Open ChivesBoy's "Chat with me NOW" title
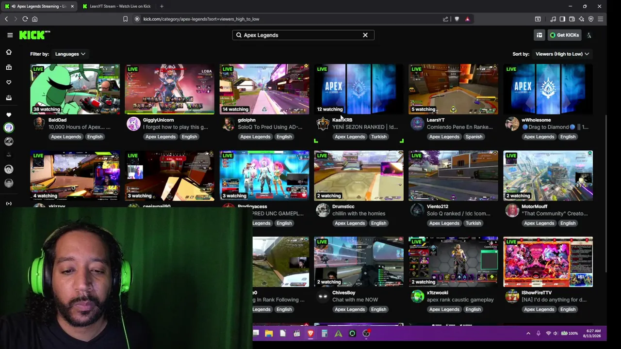The width and height of the screenshot is (621, 349). [x=355, y=300]
